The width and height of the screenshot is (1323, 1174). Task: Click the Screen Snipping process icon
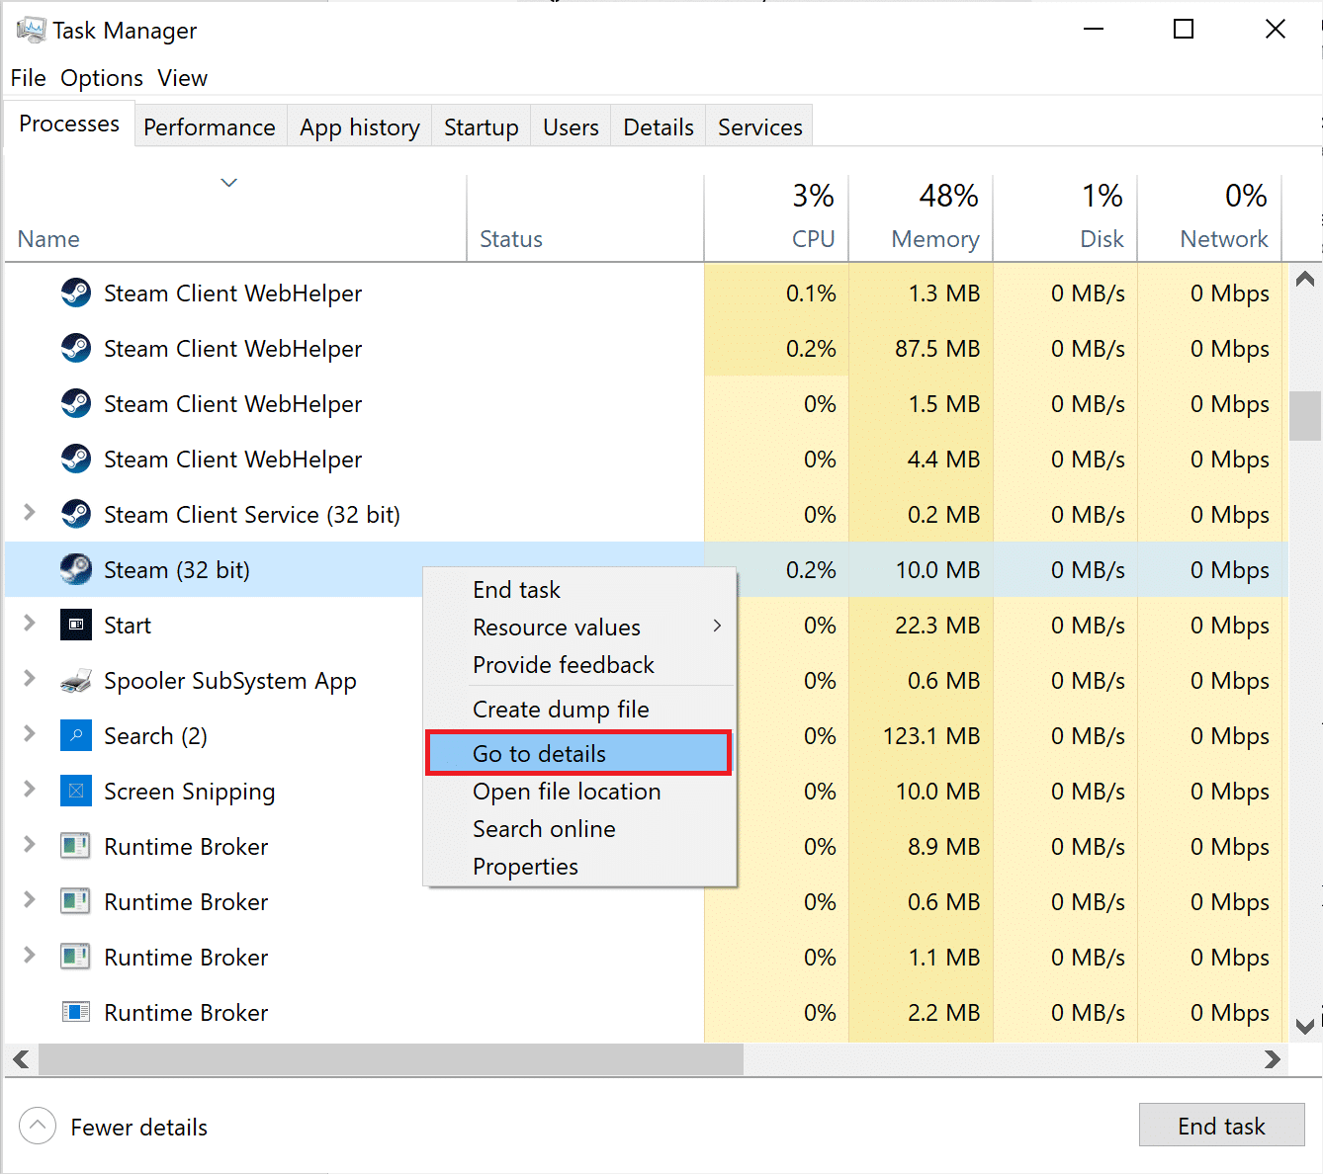[76, 792]
